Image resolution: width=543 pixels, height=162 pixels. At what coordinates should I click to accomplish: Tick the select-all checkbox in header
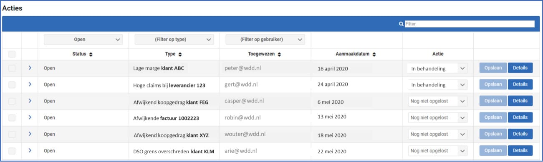[x=12, y=54]
